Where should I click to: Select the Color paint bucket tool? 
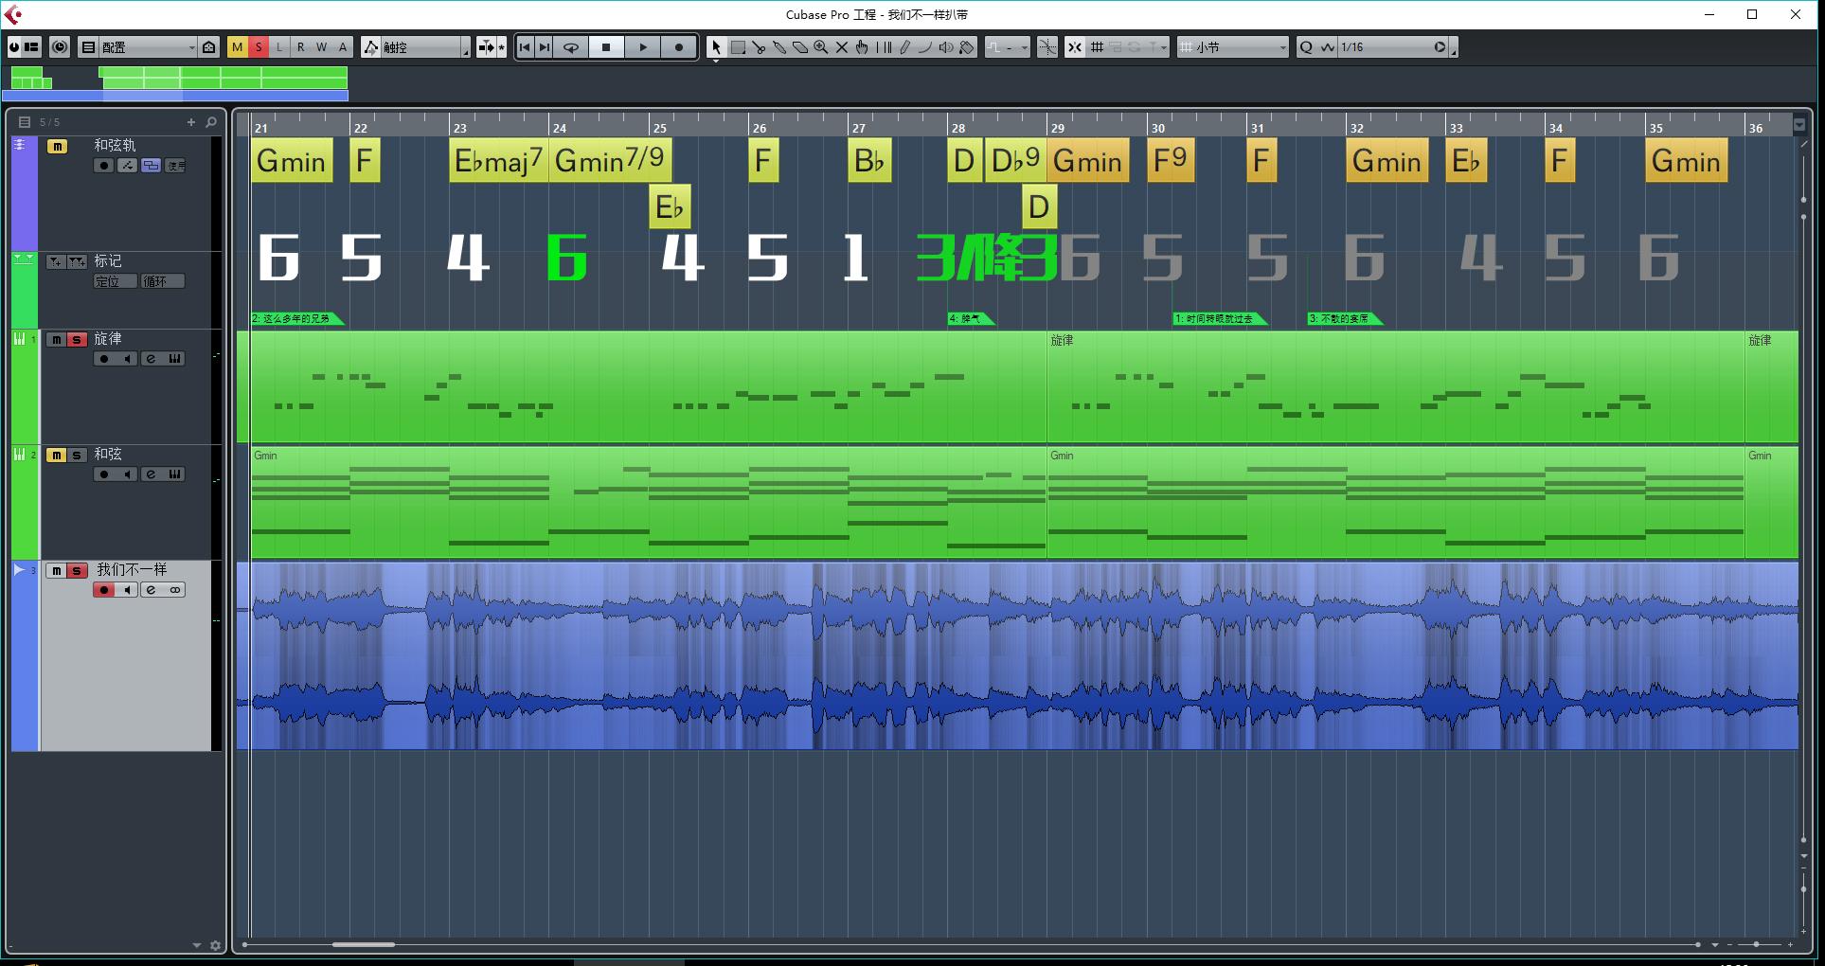coord(967,46)
